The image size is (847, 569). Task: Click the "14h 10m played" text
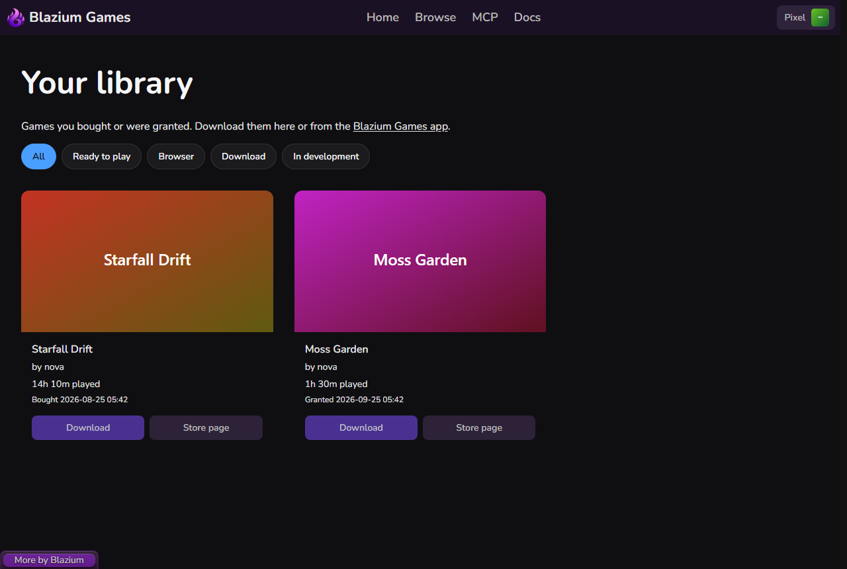[x=66, y=384]
